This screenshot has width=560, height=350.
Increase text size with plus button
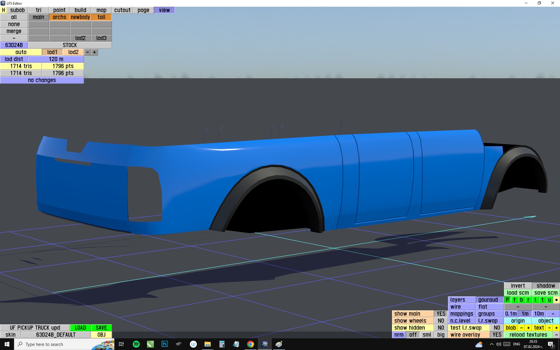(x=556, y=328)
